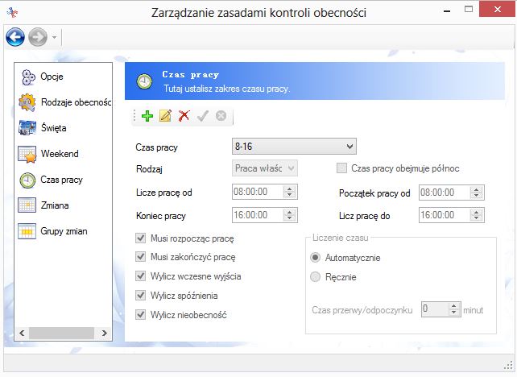Select Zmiana in the sidebar
The image size is (517, 377).
(x=55, y=205)
